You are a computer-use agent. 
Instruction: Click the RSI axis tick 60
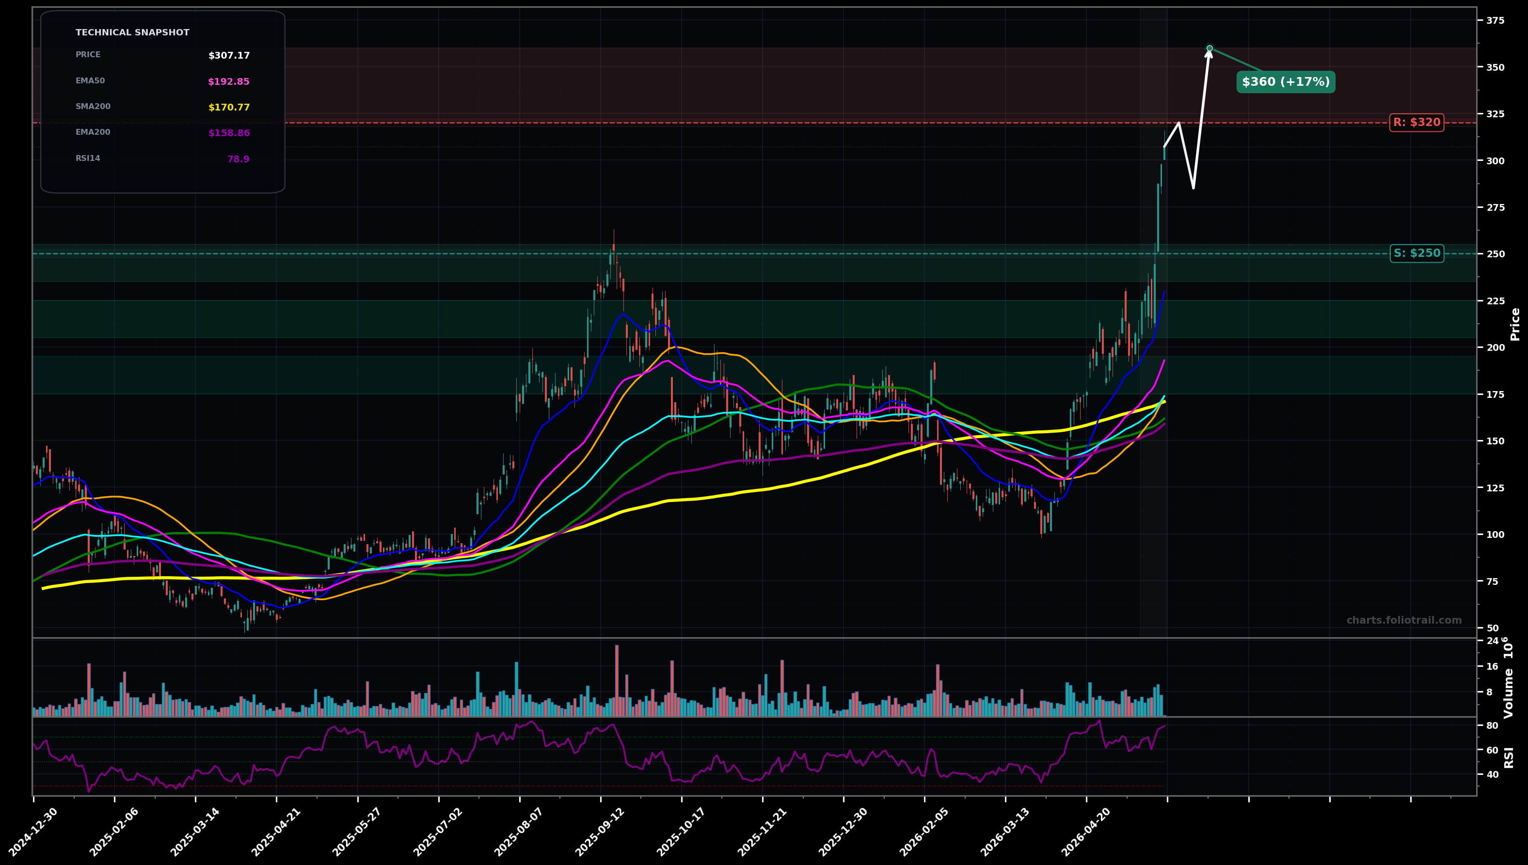(x=1492, y=750)
